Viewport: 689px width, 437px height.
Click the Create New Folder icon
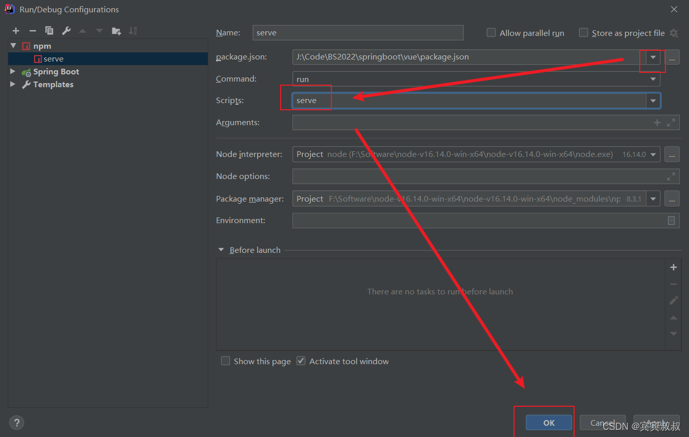[116, 31]
